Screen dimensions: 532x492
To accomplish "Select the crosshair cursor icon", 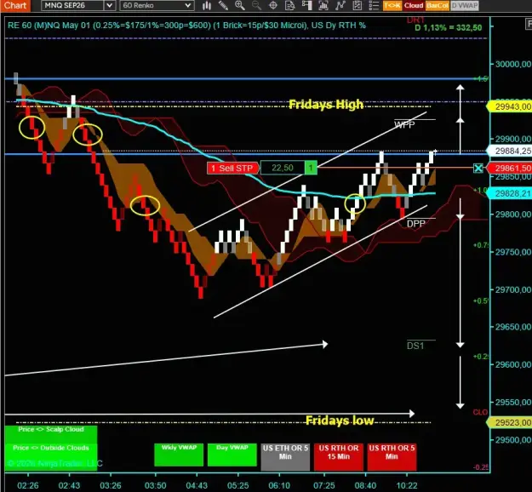I will click(x=273, y=5).
